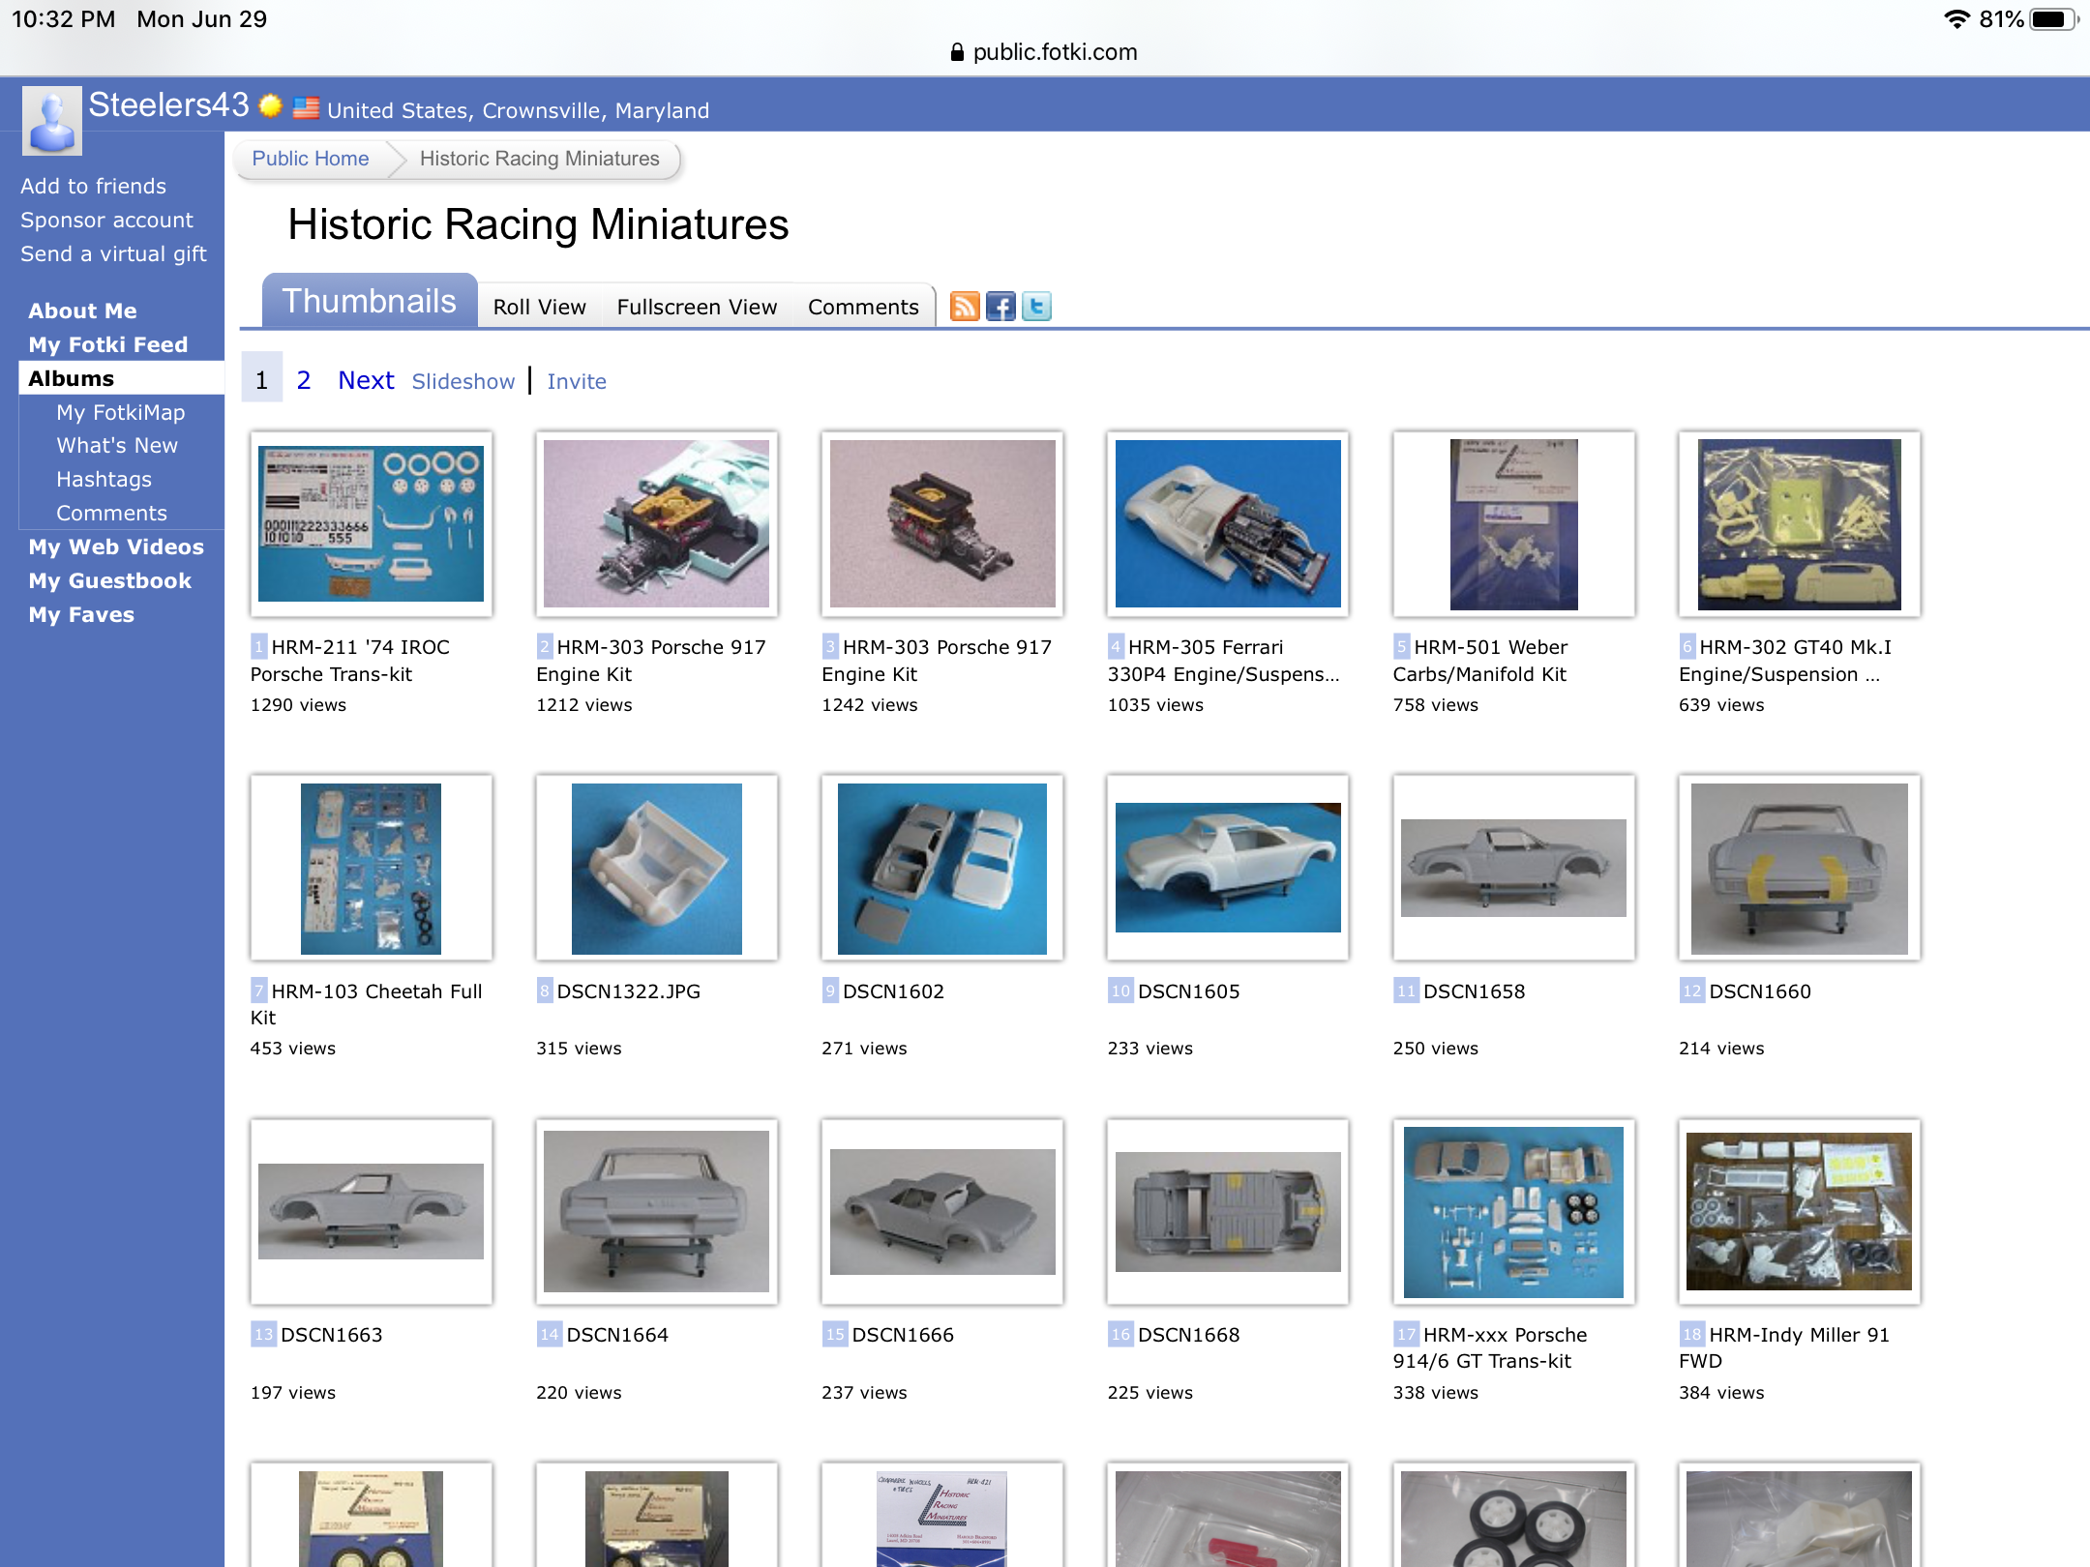This screenshot has height=1567, width=2090.
Task: Open My Guestbook in sidebar
Action: pyautogui.click(x=109, y=580)
